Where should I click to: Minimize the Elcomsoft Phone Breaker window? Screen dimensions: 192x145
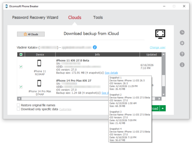164,6
